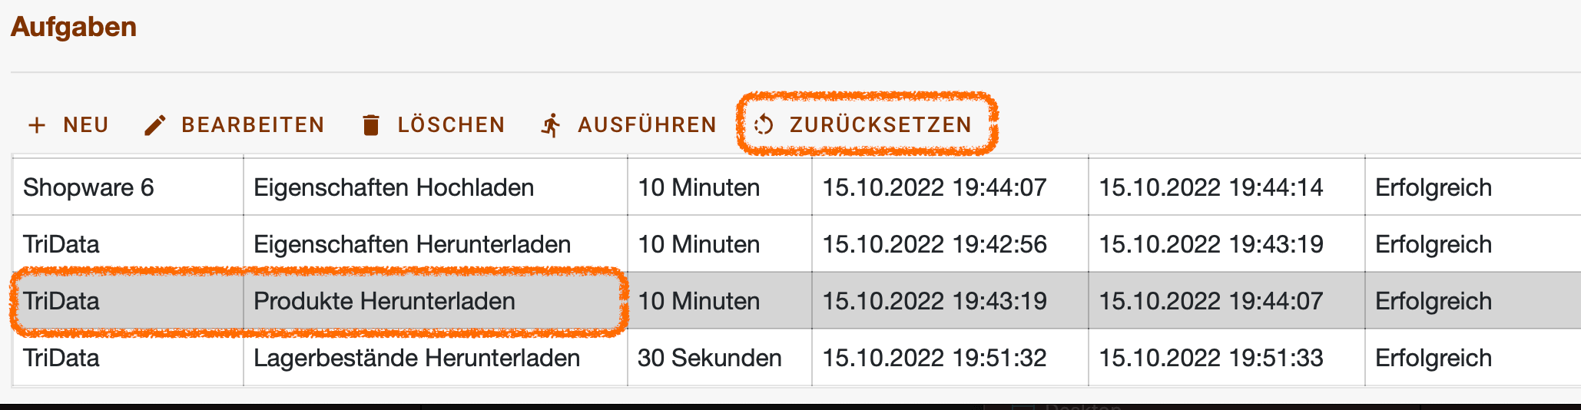This screenshot has height=410, width=1581.
Task: Click Erfolgreich status of Lagerbestände row
Action: pos(1434,358)
